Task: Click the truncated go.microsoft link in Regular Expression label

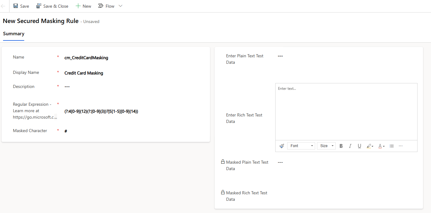Action: [34, 117]
